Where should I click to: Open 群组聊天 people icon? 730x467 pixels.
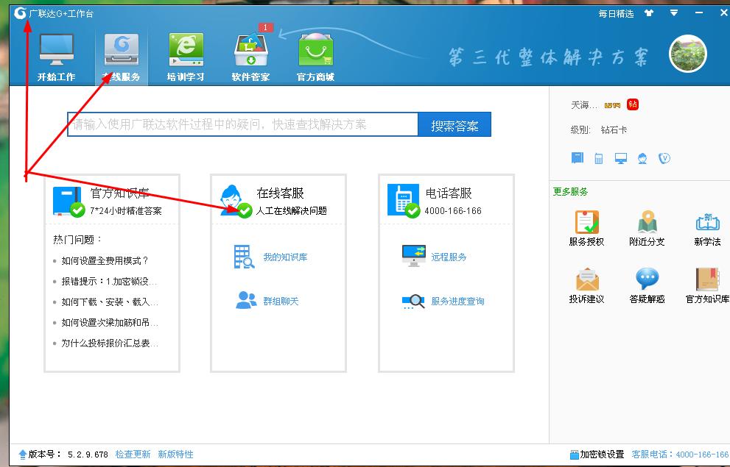pos(246,300)
